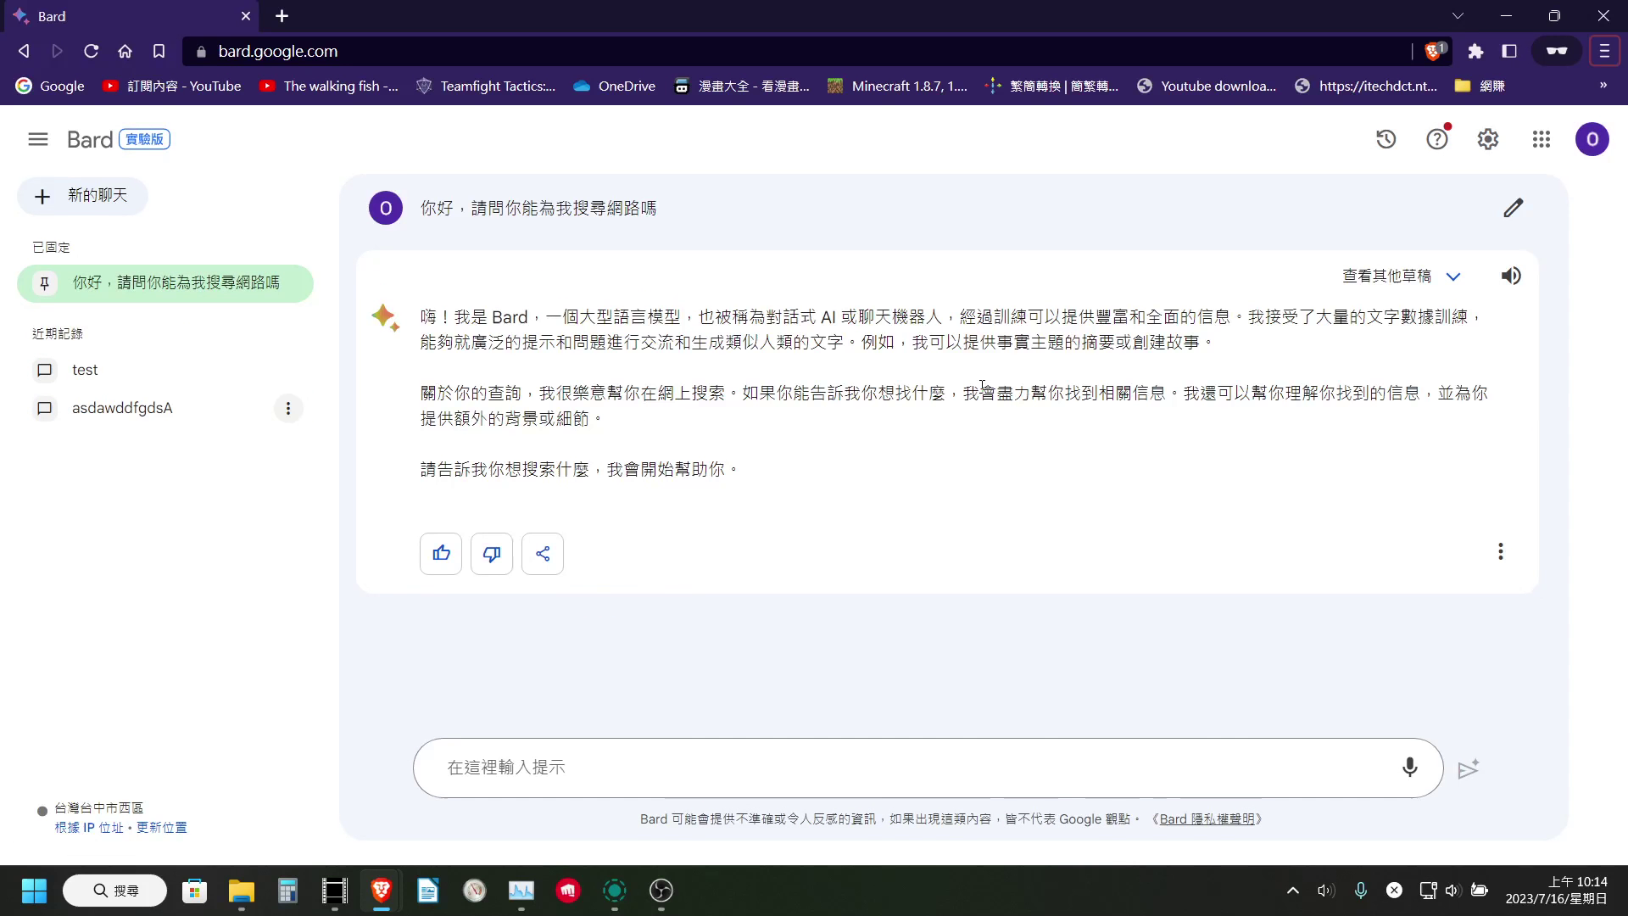The width and height of the screenshot is (1628, 916).
Task: Open the OneDrive bookmark
Action: coord(615,86)
